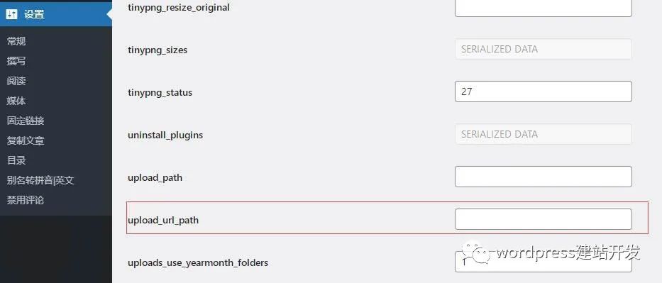The image size is (662, 283).
Task: Click the upload_url_path label
Action: tap(163, 220)
